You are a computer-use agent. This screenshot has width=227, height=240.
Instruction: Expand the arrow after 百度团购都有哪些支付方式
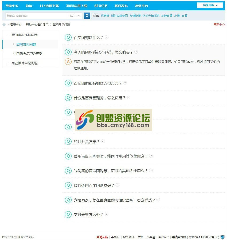point(125,83)
